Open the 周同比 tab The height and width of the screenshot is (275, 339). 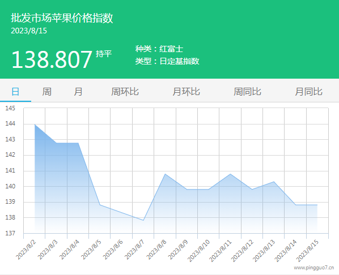point(247,92)
